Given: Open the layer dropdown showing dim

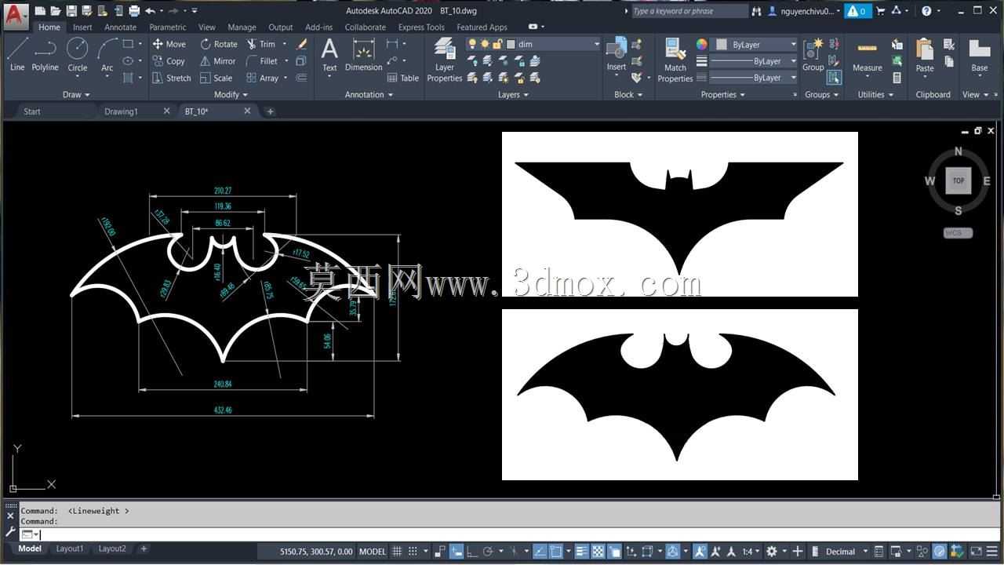Looking at the screenshot, I should tap(534, 44).
